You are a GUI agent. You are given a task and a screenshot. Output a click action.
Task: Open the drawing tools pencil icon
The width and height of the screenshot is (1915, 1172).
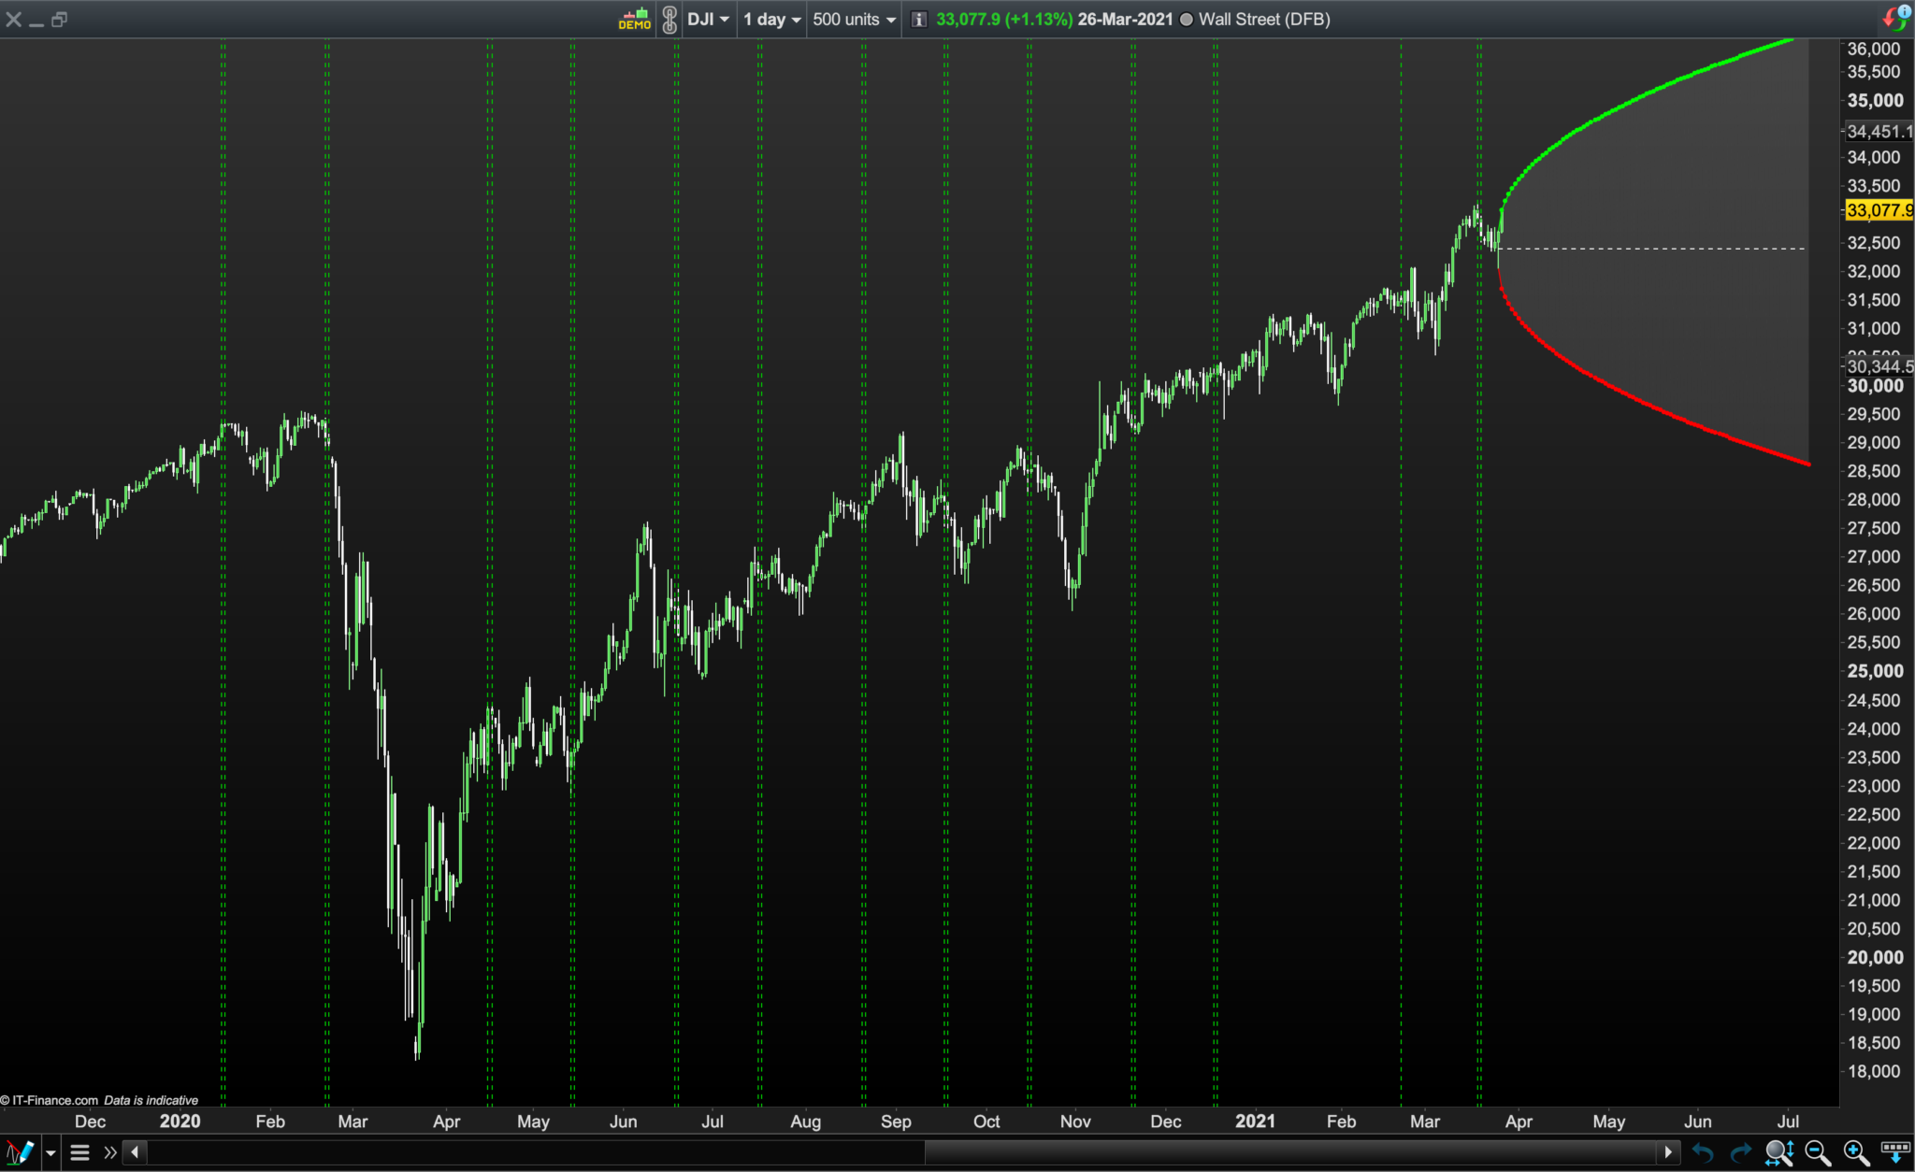click(x=20, y=1151)
